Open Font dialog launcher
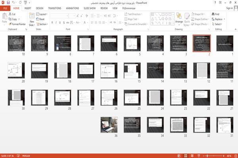238x158 pixels. 88,29
